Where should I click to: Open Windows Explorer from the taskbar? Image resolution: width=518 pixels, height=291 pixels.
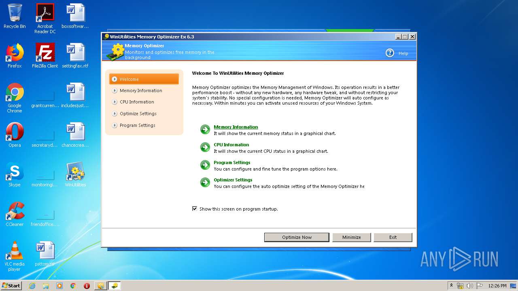(x=46, y=286)
